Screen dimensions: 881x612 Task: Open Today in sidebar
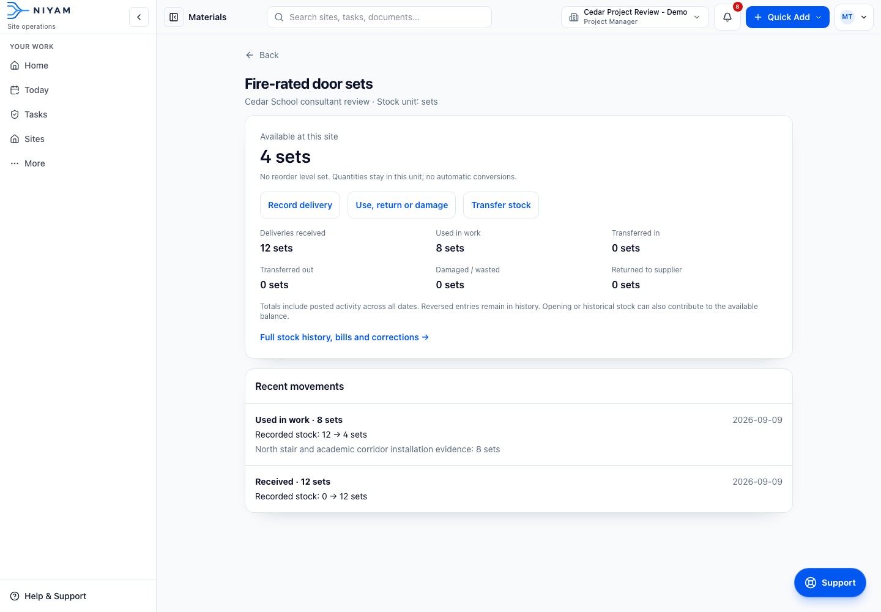(78, 90)
